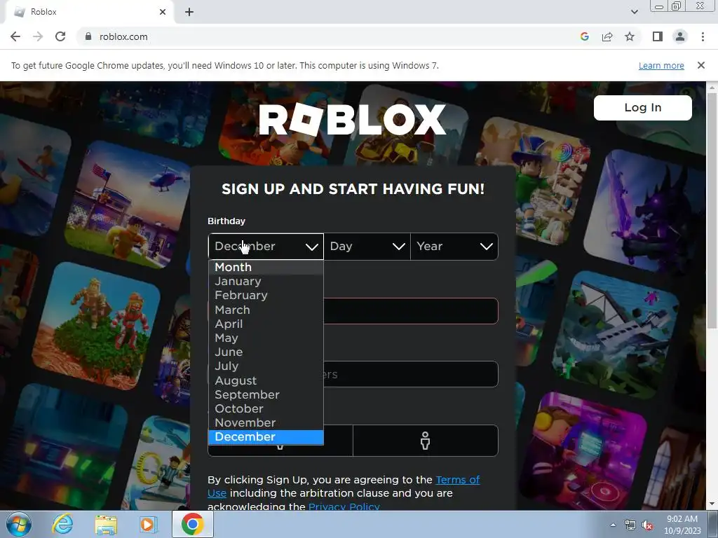The image size is (718, 538).
Task: Choose May from month list
Action: pos(266,338)
